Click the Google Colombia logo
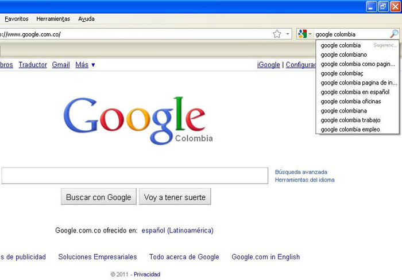 [138, 120]
